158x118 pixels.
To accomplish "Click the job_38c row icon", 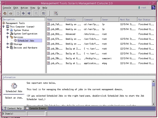I will pyautogui.click(x=49, y=48).
